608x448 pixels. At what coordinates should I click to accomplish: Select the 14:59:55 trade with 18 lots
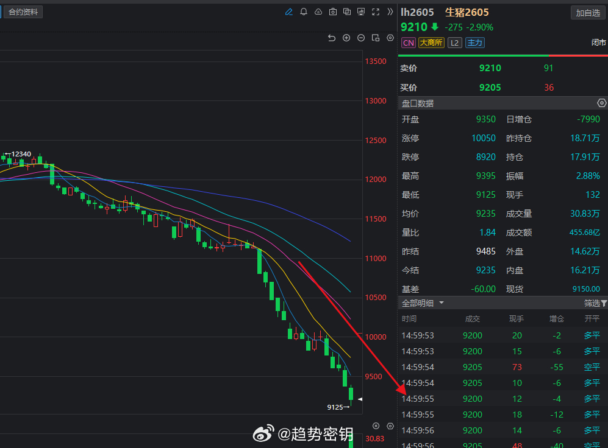(x=502, y=415)
